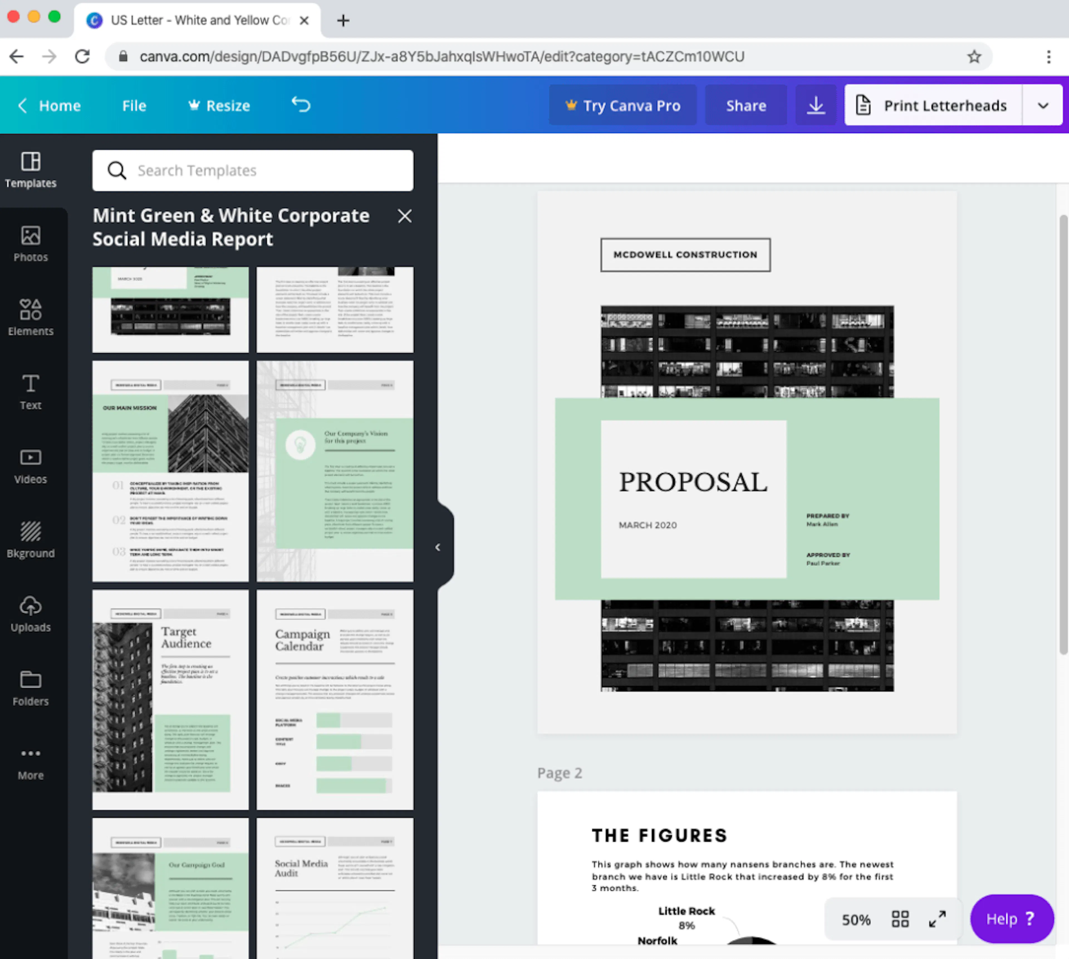The height and width of the screenshot is (959, 1069).
Task: Click Try Canva Pro button
Action: coord(622,105)
